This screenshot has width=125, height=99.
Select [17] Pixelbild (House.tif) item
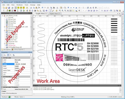[14, 47]
